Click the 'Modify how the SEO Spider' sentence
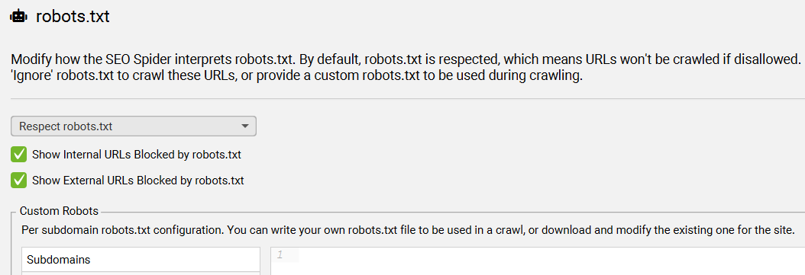 click(x=406, y=59)
